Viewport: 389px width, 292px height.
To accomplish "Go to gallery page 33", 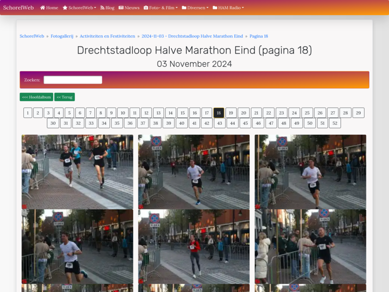I will coord(91,123).
